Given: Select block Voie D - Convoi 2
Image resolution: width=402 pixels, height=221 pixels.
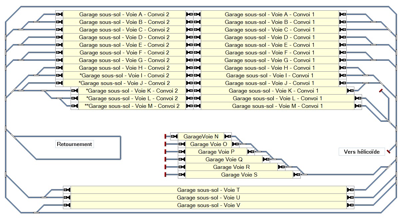Looking at the screenshot, I should click(124, 37).
